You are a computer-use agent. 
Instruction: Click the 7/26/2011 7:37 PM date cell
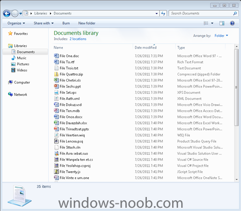(x=149, y=62)
